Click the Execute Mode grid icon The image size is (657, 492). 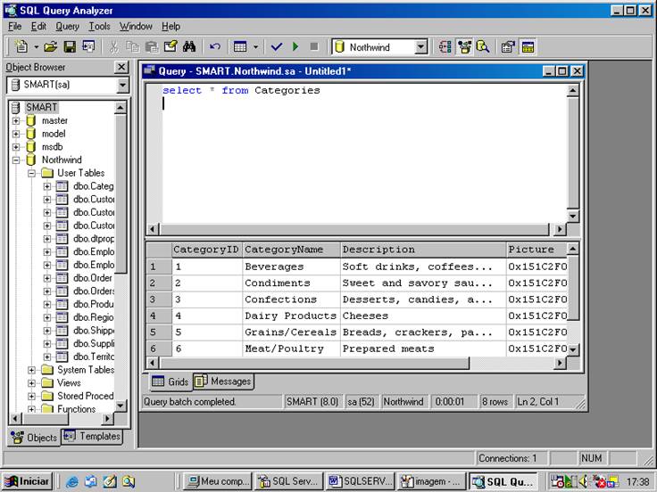pyautogui.click(x=240, y=47)
